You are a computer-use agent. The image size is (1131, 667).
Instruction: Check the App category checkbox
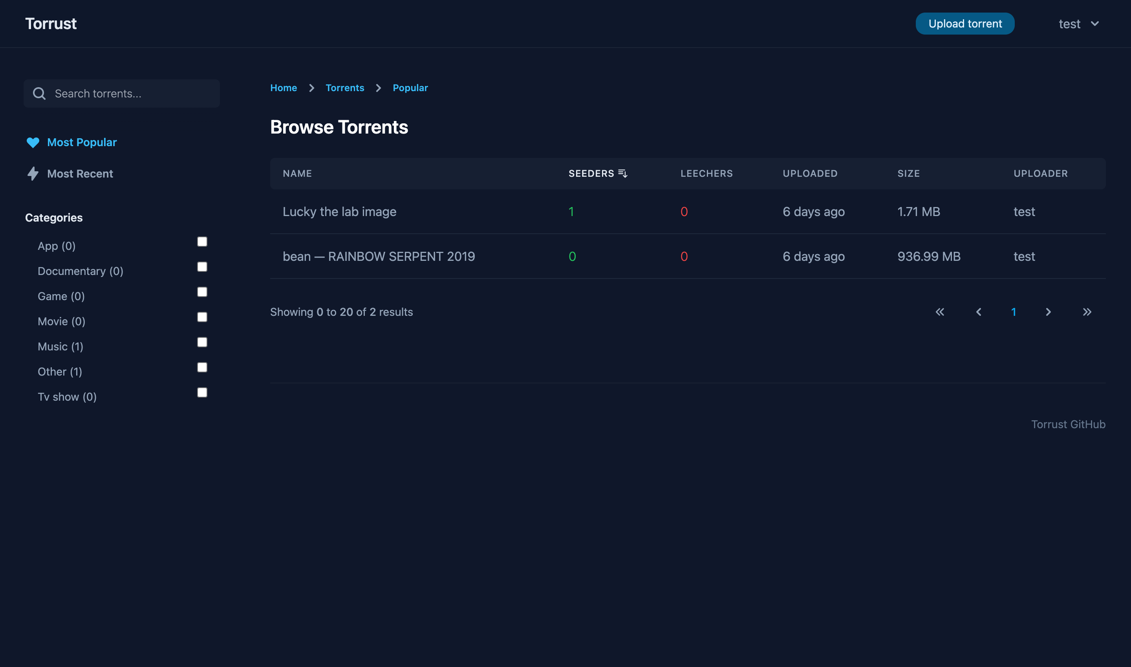(x=202, y=242)
